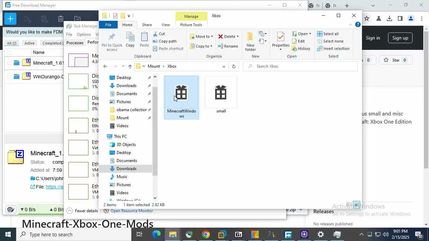The width and height of the screenshot is (429, 241).
Task: Click the Sign up button
Action: 400,38
